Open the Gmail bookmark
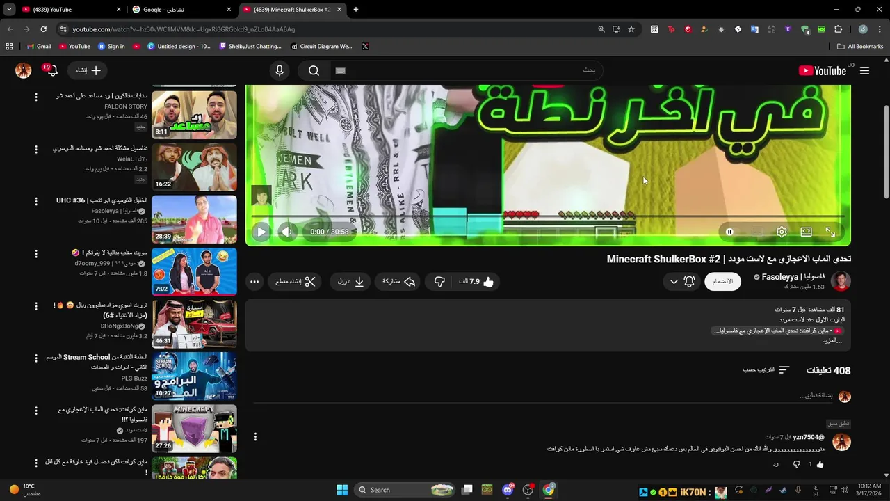The height and width of the screenshot is (501, 890). click(39, 47)
